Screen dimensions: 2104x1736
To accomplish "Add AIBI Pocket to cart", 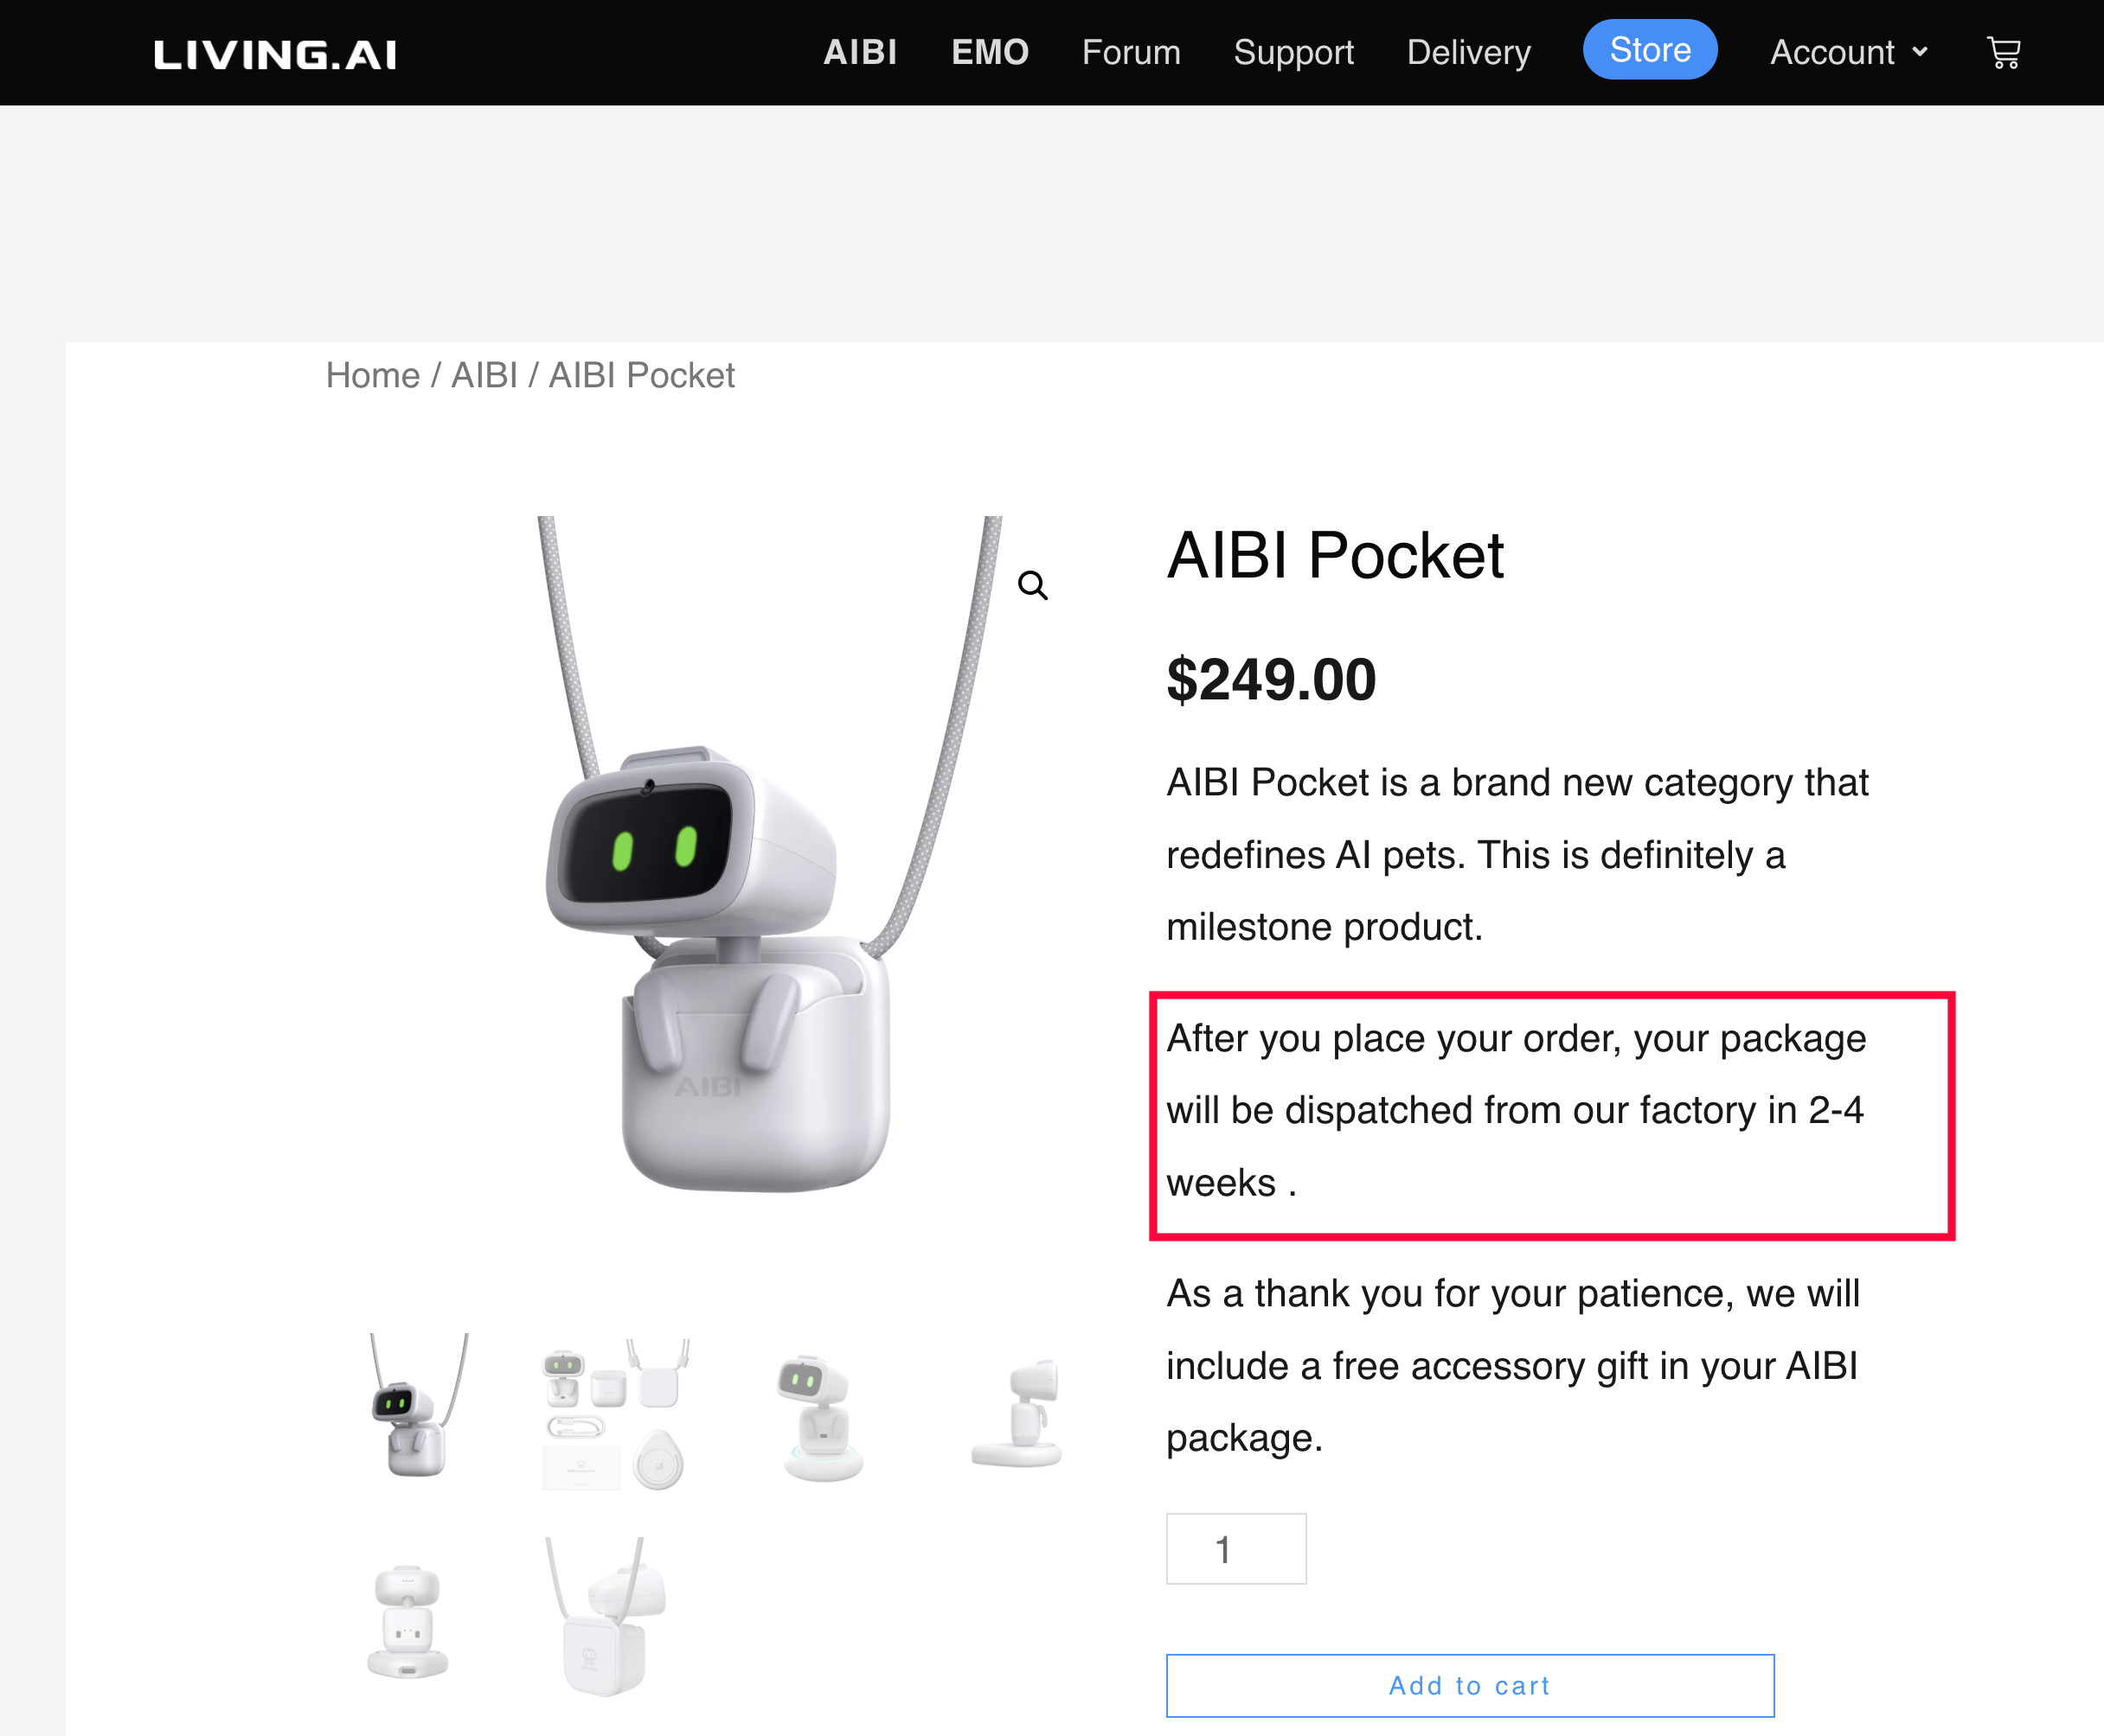I will coord(1470,1685).
